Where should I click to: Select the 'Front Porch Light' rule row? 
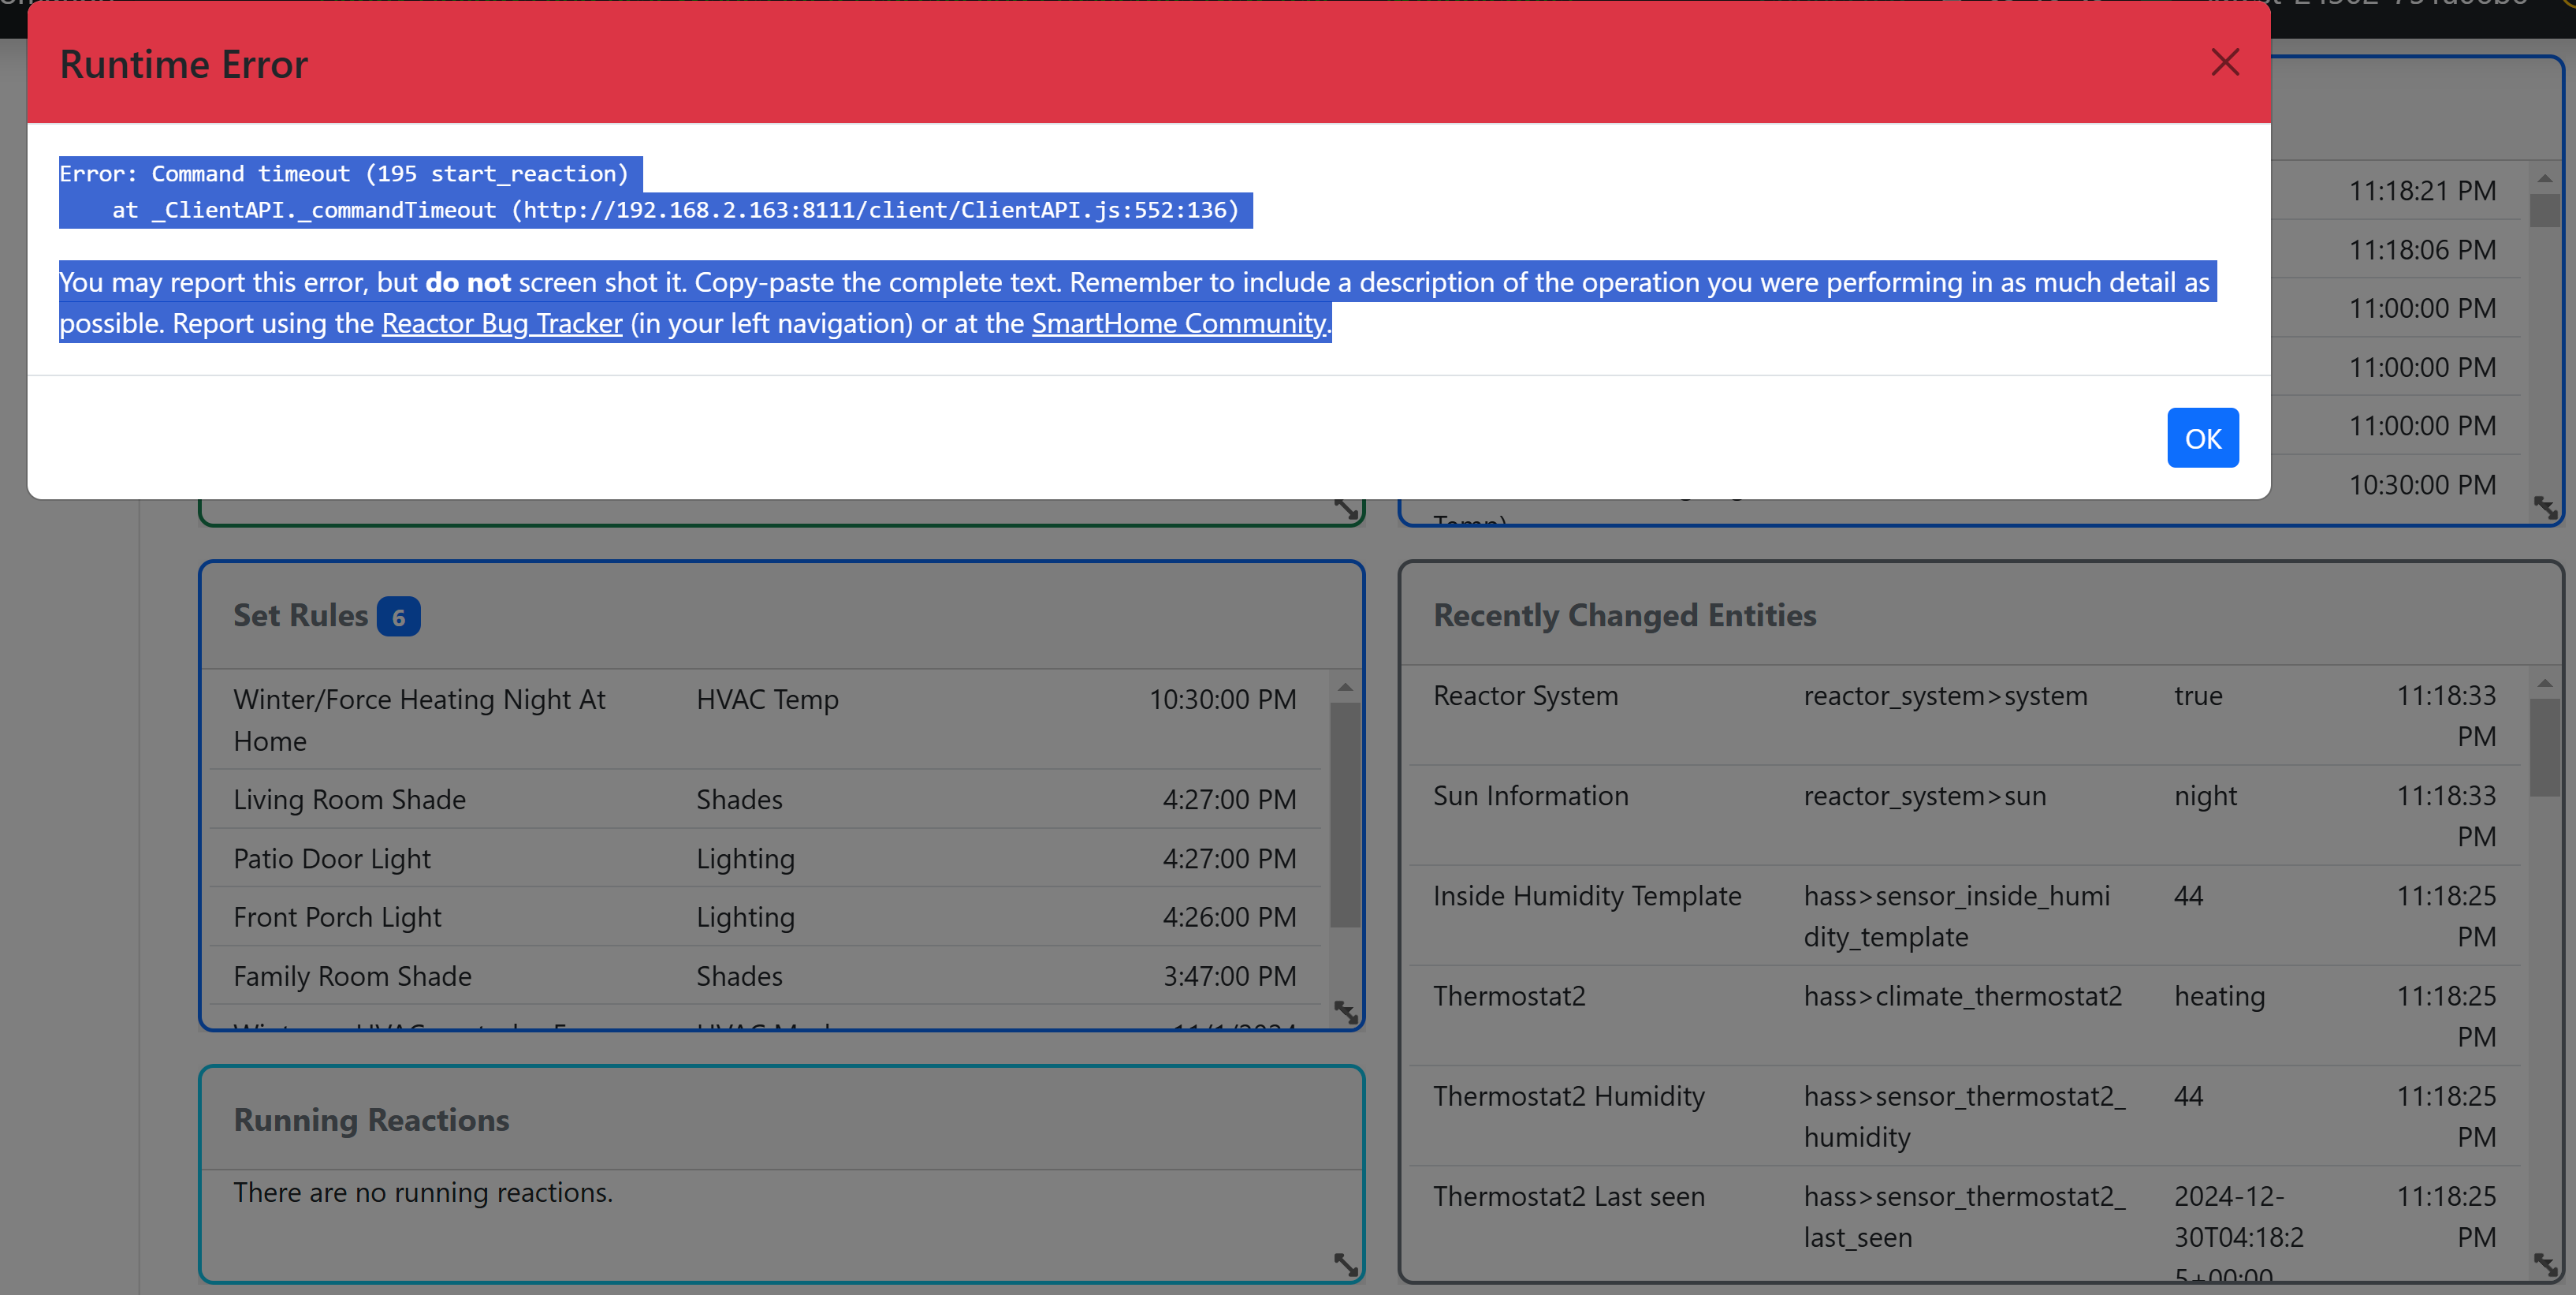[766, 916]
